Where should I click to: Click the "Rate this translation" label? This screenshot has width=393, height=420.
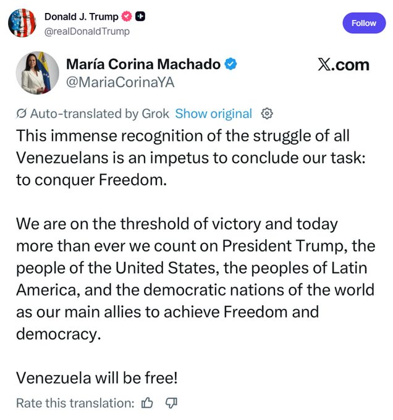coord(75,403)
